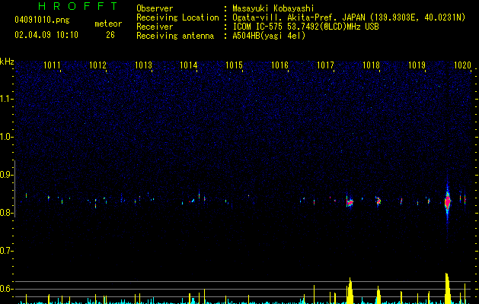
Task: Click the meteor echo cluster after 1017
Action: tap(350, 202)
